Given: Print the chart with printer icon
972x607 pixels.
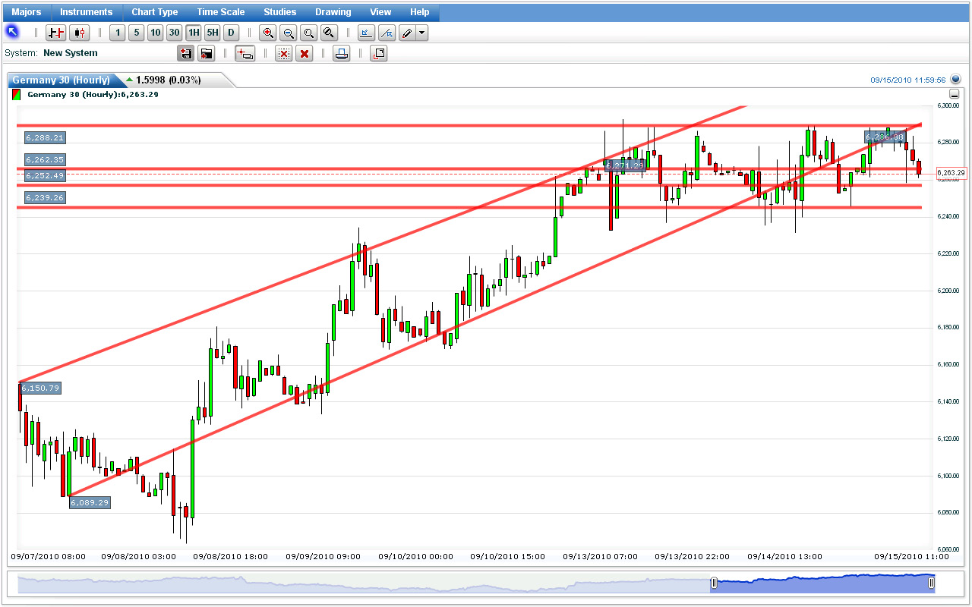Looking at the screenshot, I should tap(342, 53).
